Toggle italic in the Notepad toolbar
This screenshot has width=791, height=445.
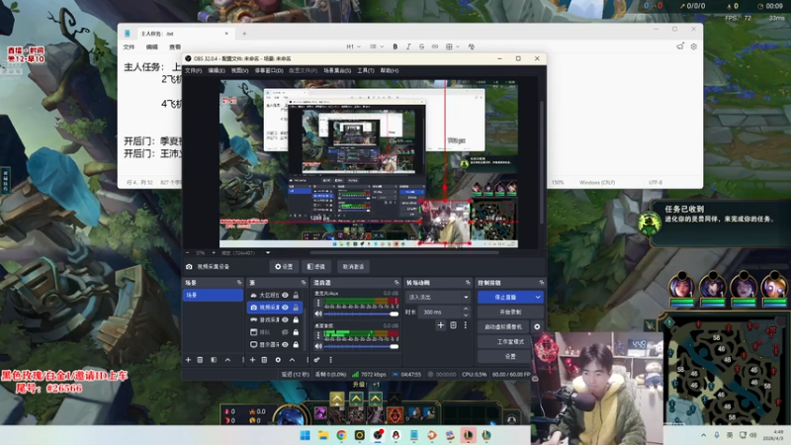[408, 46]
